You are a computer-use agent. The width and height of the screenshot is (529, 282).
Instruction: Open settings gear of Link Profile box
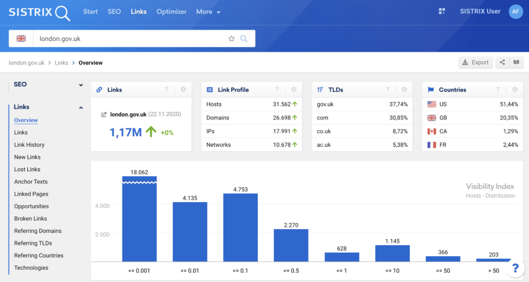tap(294, 90)
